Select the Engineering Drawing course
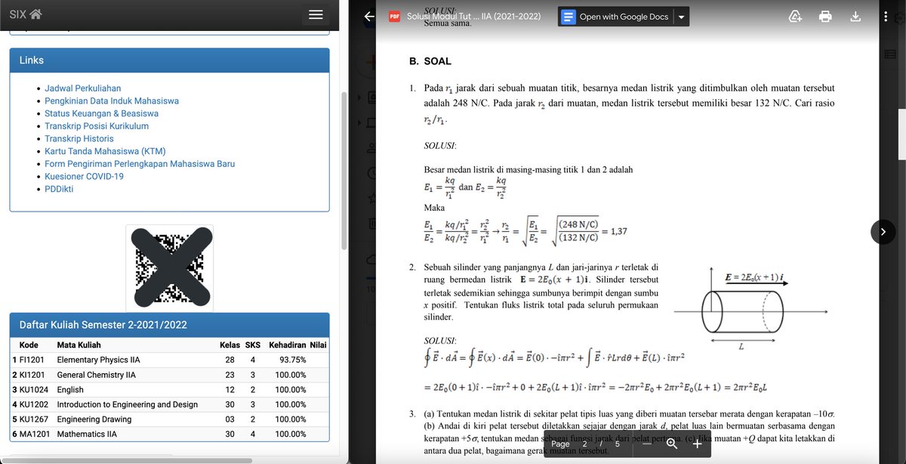This screenshot has height=464, width=906. (94, 419)
